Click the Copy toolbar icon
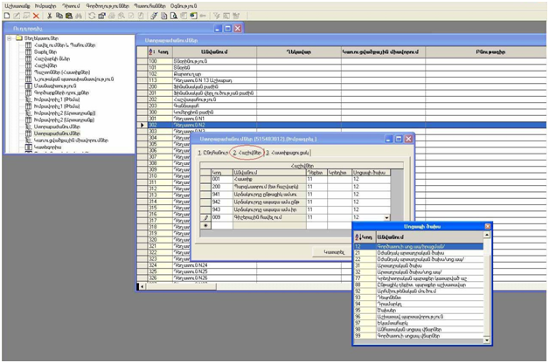Image resolution: width=549 pixels, height=363 pixels. click(59, 16)
